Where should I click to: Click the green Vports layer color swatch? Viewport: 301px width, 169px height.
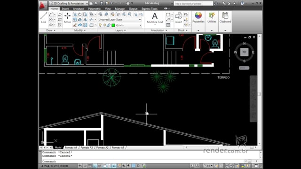tap(113, 25)
